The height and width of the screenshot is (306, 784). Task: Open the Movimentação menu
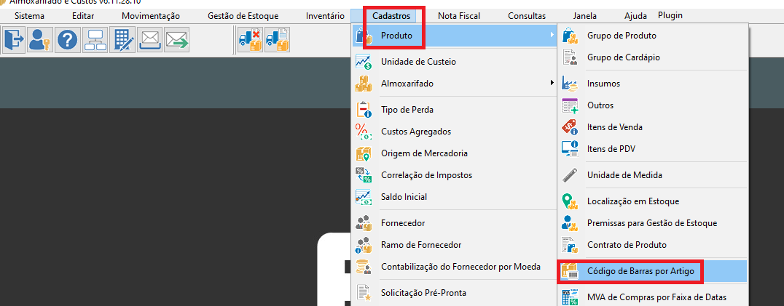click(151, 16)
